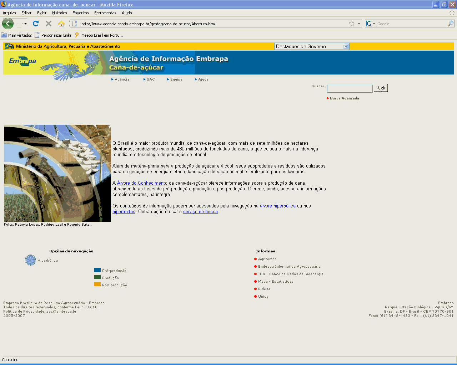
Task: Go back with the green back arrow
Action: click(x=8, y=24)
